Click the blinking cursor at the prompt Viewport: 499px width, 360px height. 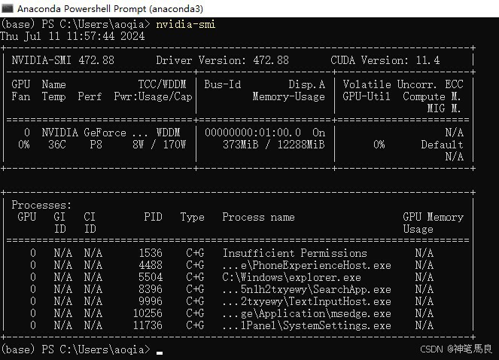pos(160,353)
